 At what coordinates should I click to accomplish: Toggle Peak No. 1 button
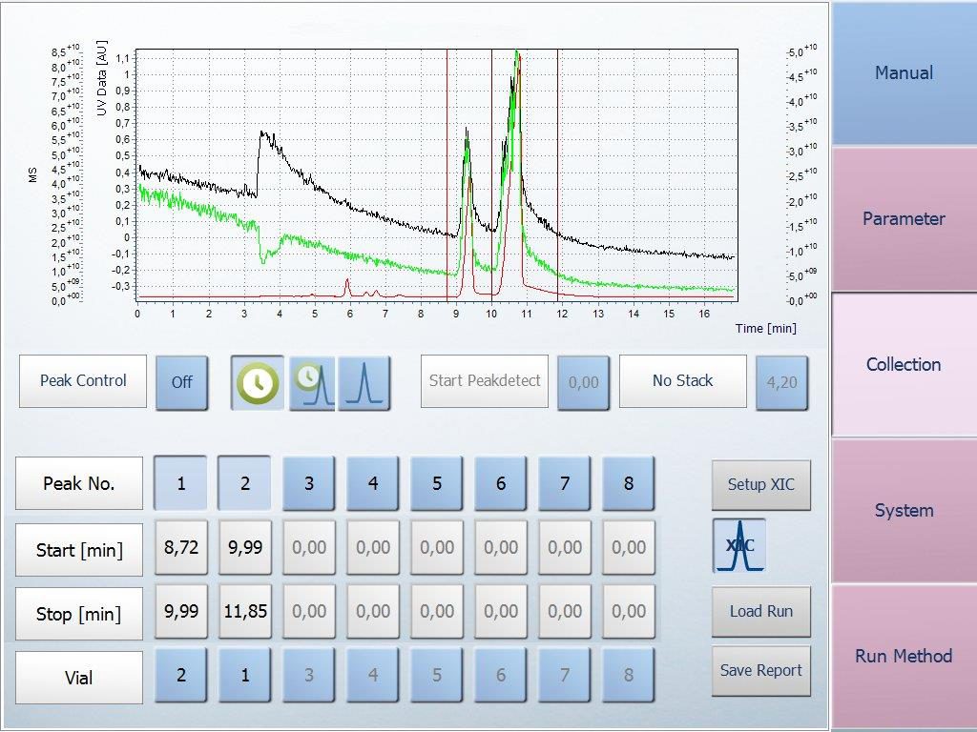tap(180, 483)
